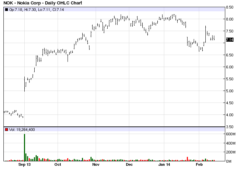Click the Jan 14 date label
Screen dimensions: 240x175
coord(164,165)
